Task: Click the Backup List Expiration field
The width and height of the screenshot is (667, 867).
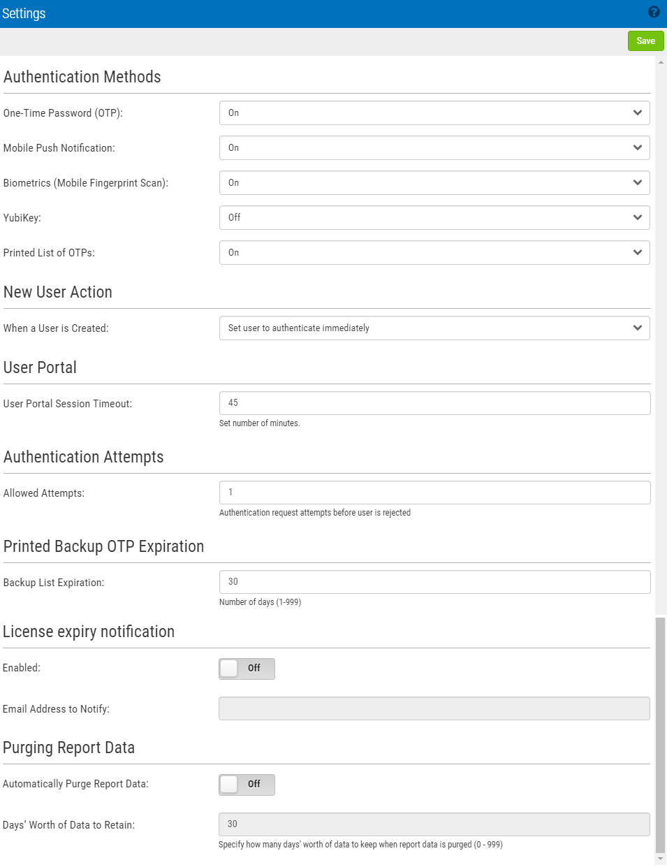Action: click(434, 582)
